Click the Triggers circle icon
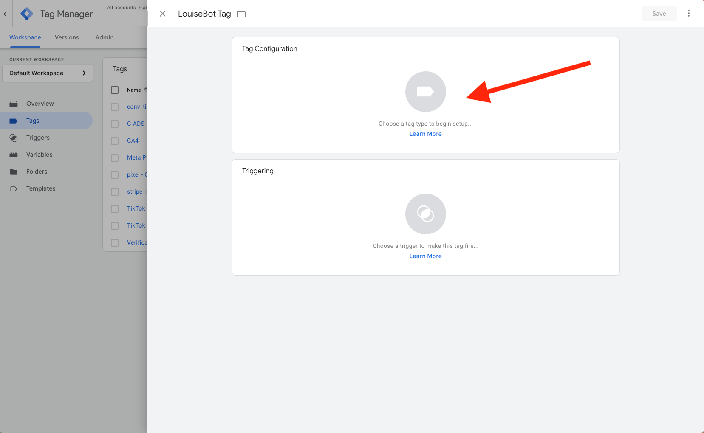This screenshot has height=433, width=704. [x=14, y=138]
